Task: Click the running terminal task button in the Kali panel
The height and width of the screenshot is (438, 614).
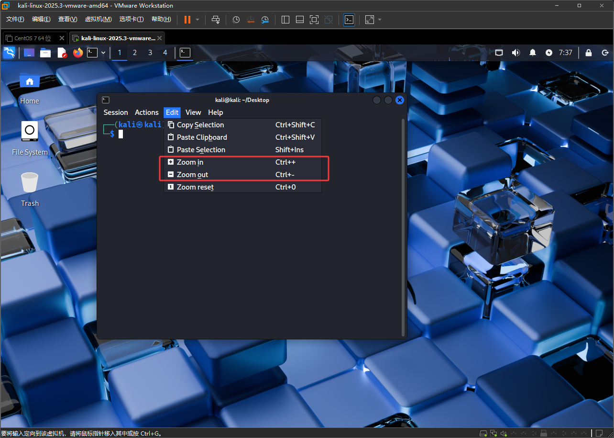Action: pos(185,53)
